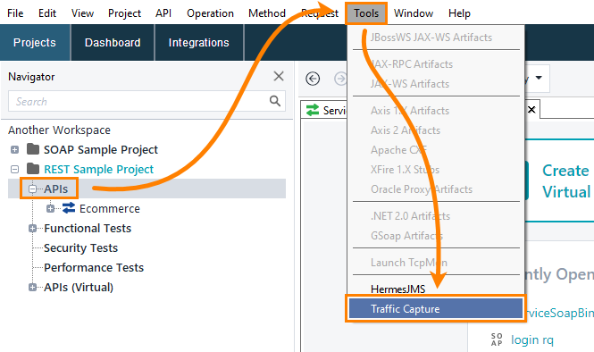
Task: Click the search magnifier icon in Navigator
Action: [x=275, y=101]
